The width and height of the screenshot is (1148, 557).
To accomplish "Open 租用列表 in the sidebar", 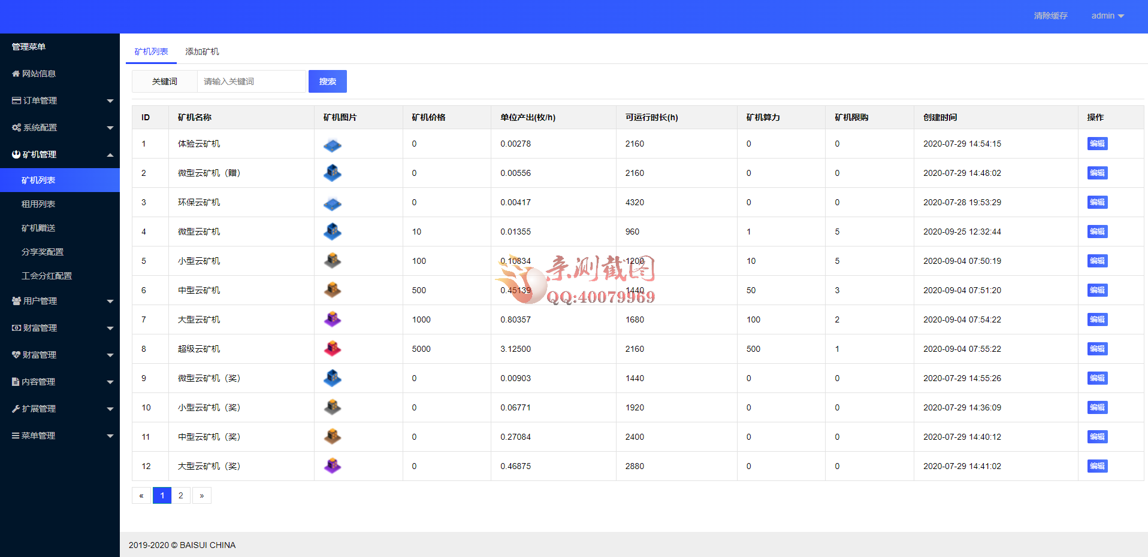I will [38, 204].
